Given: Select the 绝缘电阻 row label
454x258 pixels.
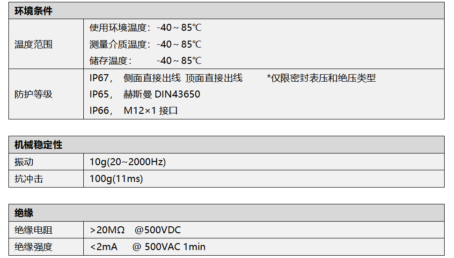Looking at the screenshot, I should pos(33,230).
